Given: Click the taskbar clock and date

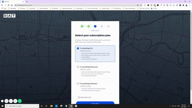Looking at the screenshot, I should [183, 106].
